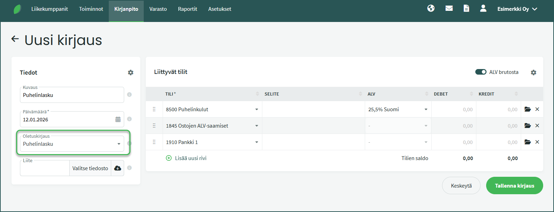Click the calendar icon in Päivämäärä field
Image resolution: width=554 pixels, height=212 pixels.
point(118,120)
